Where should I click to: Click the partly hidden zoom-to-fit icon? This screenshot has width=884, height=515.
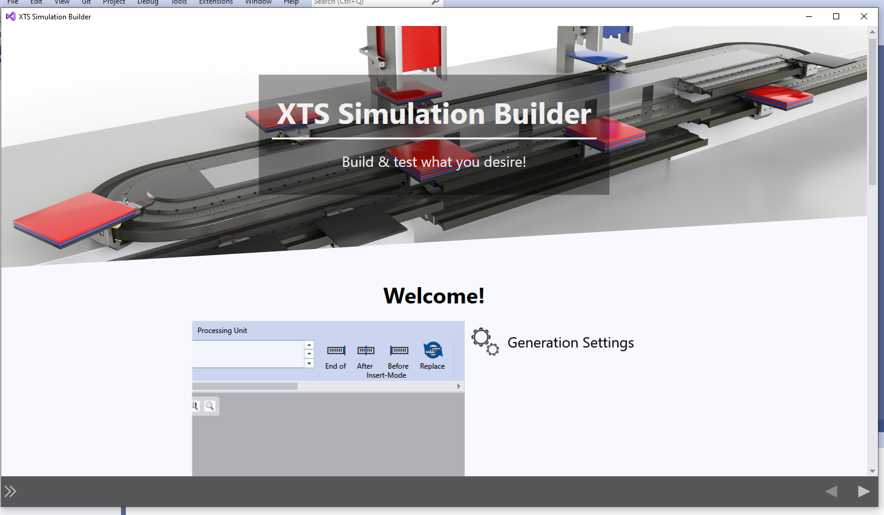point(195,406)
